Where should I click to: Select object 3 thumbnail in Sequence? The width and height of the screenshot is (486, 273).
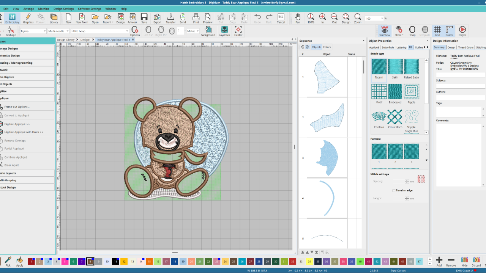(327, 157)
